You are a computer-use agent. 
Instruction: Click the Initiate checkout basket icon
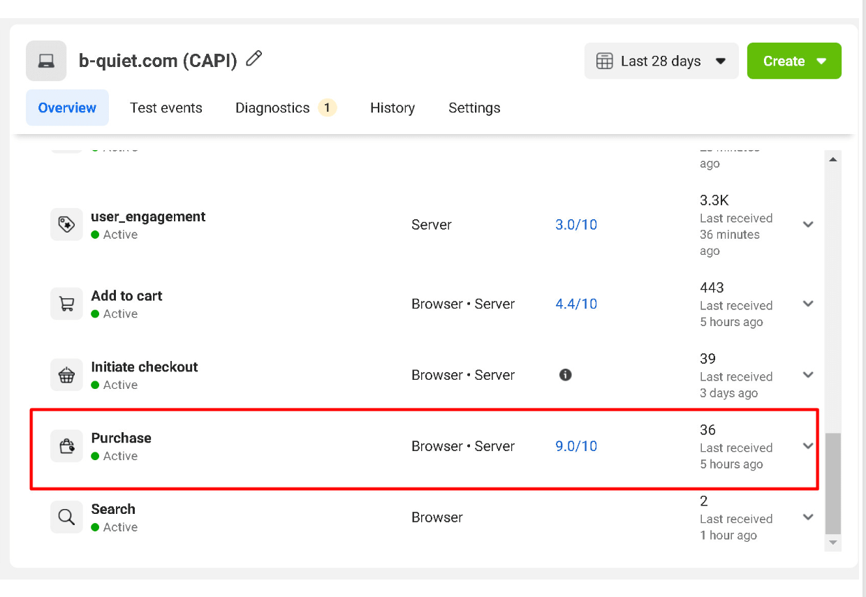point(66,376)
